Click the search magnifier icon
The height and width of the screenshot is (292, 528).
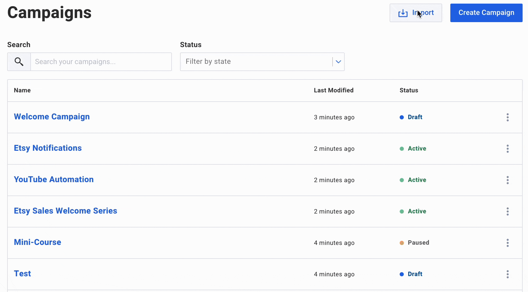click(19, 61)
